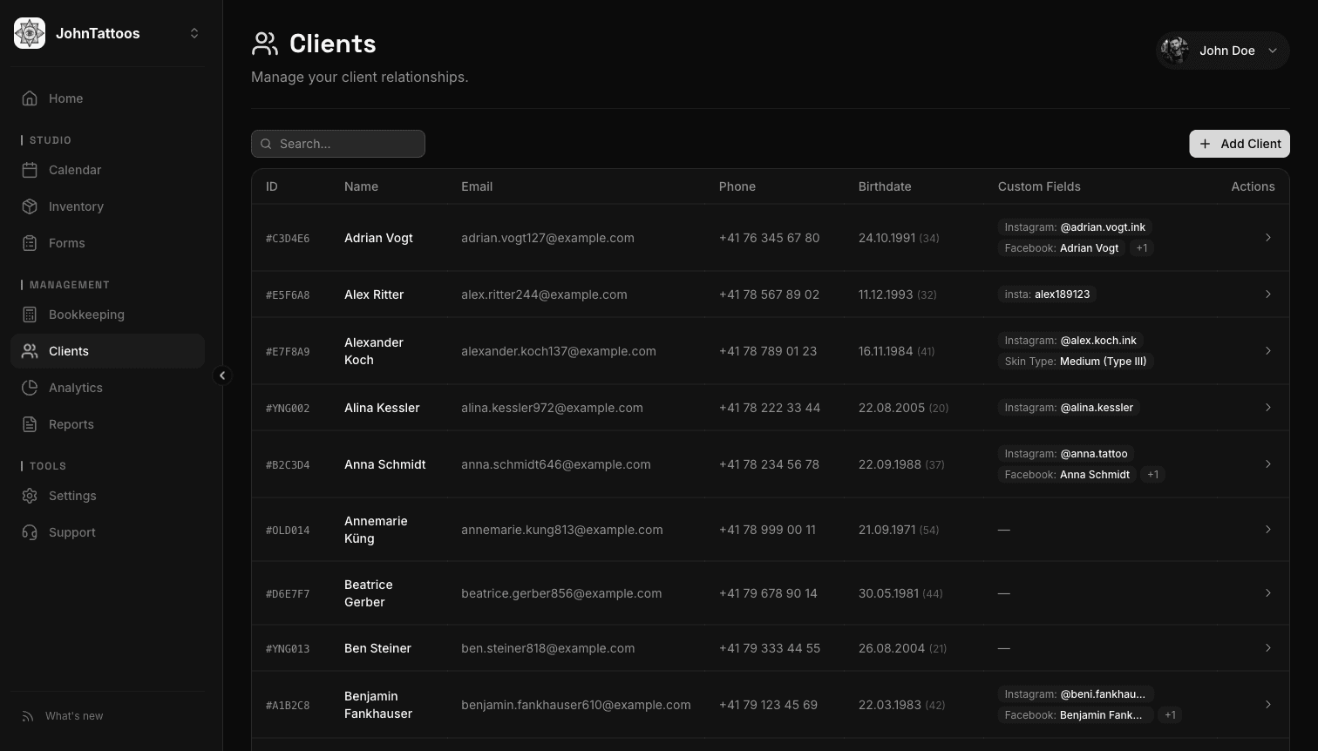Screen dimensions: 1318x751
Task: Open the Calendar section
Action: point(74,170)
